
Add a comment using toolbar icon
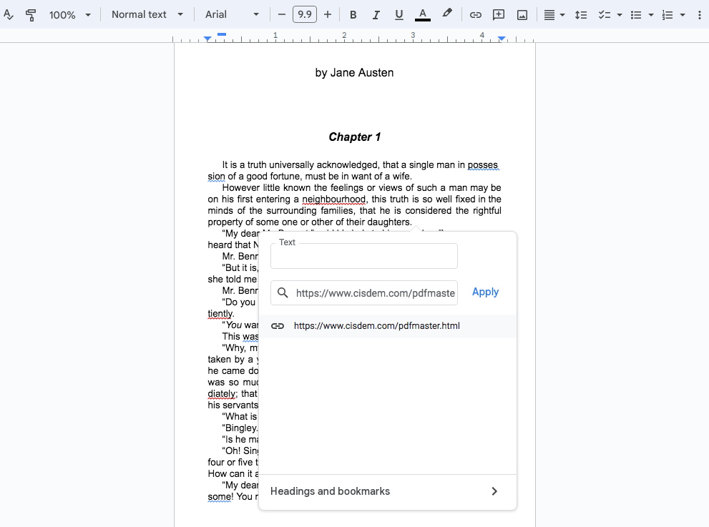tap(498, 15)
